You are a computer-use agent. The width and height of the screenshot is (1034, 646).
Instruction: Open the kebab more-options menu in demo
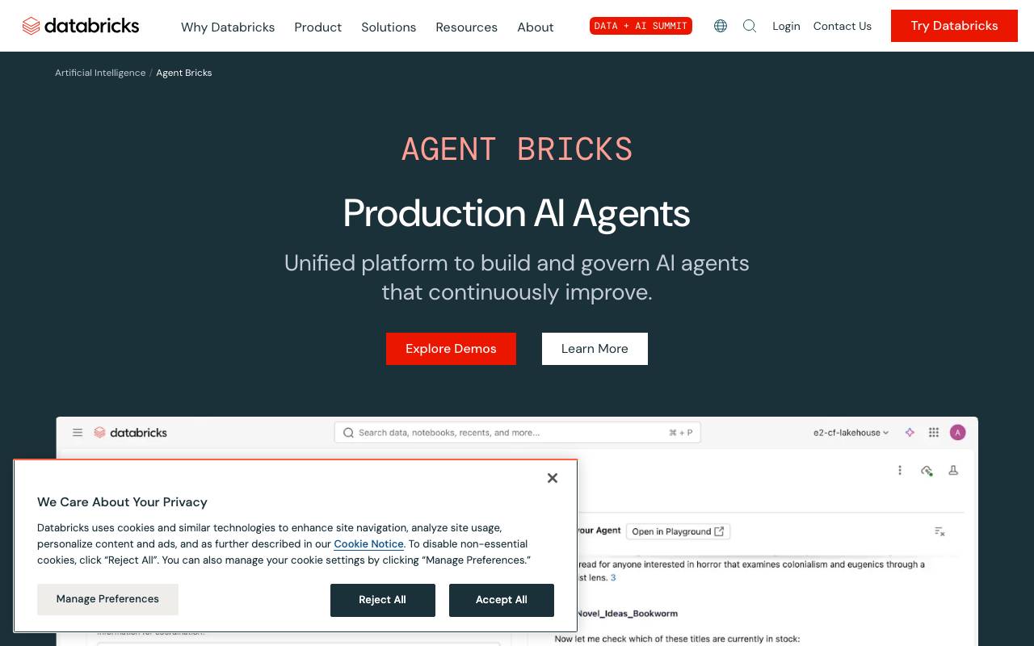point(900,470)
